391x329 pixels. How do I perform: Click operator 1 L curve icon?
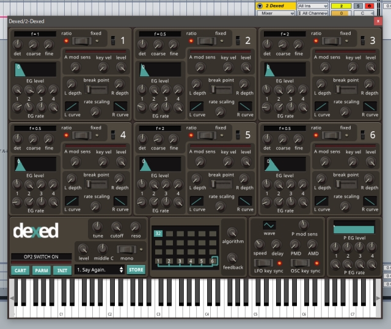pyautogui.click(x=72, y=106)
